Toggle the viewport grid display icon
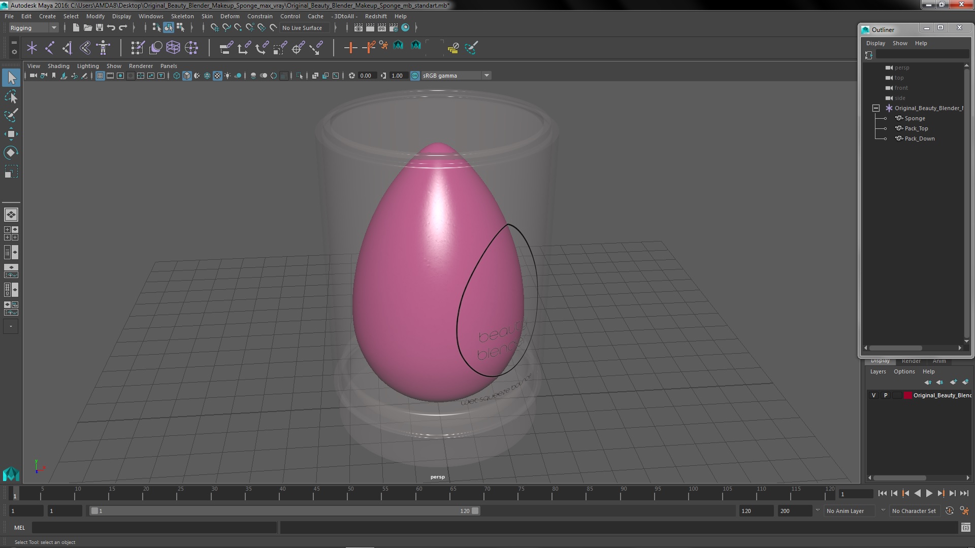 (100, 76)
